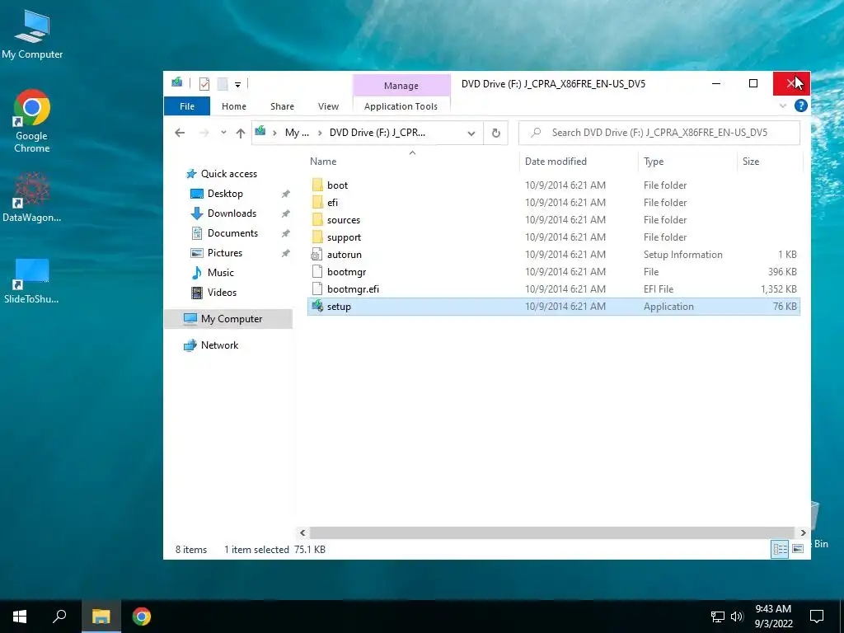This screenshot has width=844, height=633.
Task: Open the Customize Quick Access Toolbar arrow
Action: (x=237, y=85)
